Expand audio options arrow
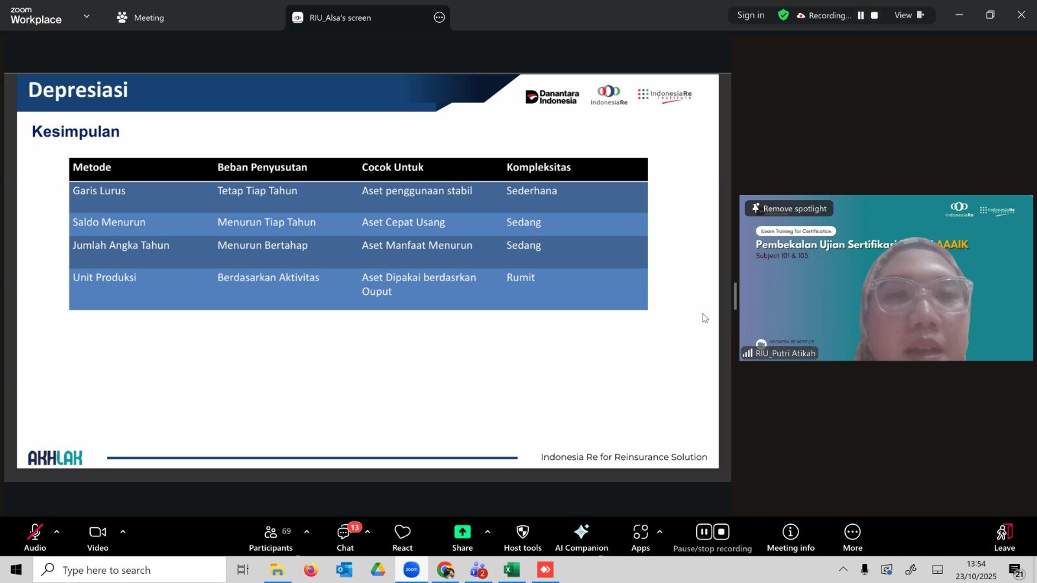Screen dimensions: 1037x583 [57, 532]
